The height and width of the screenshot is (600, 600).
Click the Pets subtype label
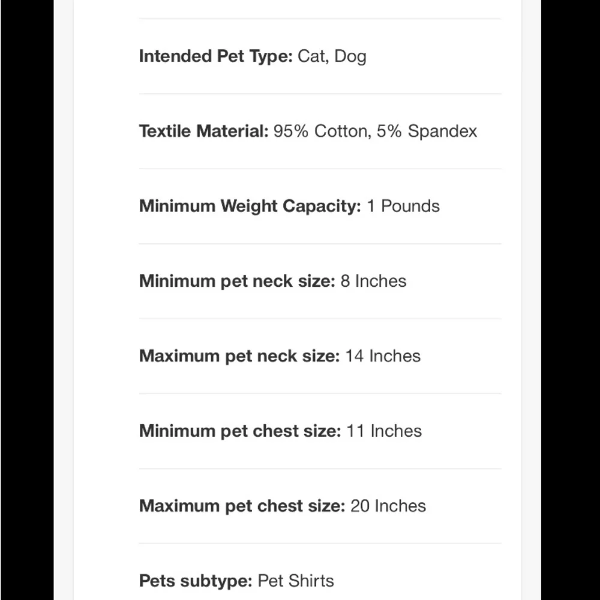(x=196, y=581)
